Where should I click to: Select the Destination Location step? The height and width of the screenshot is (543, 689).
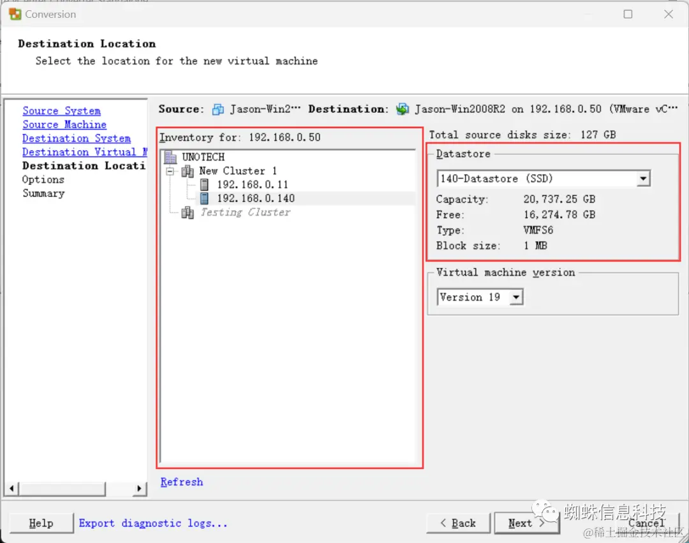tap(84, 166)
